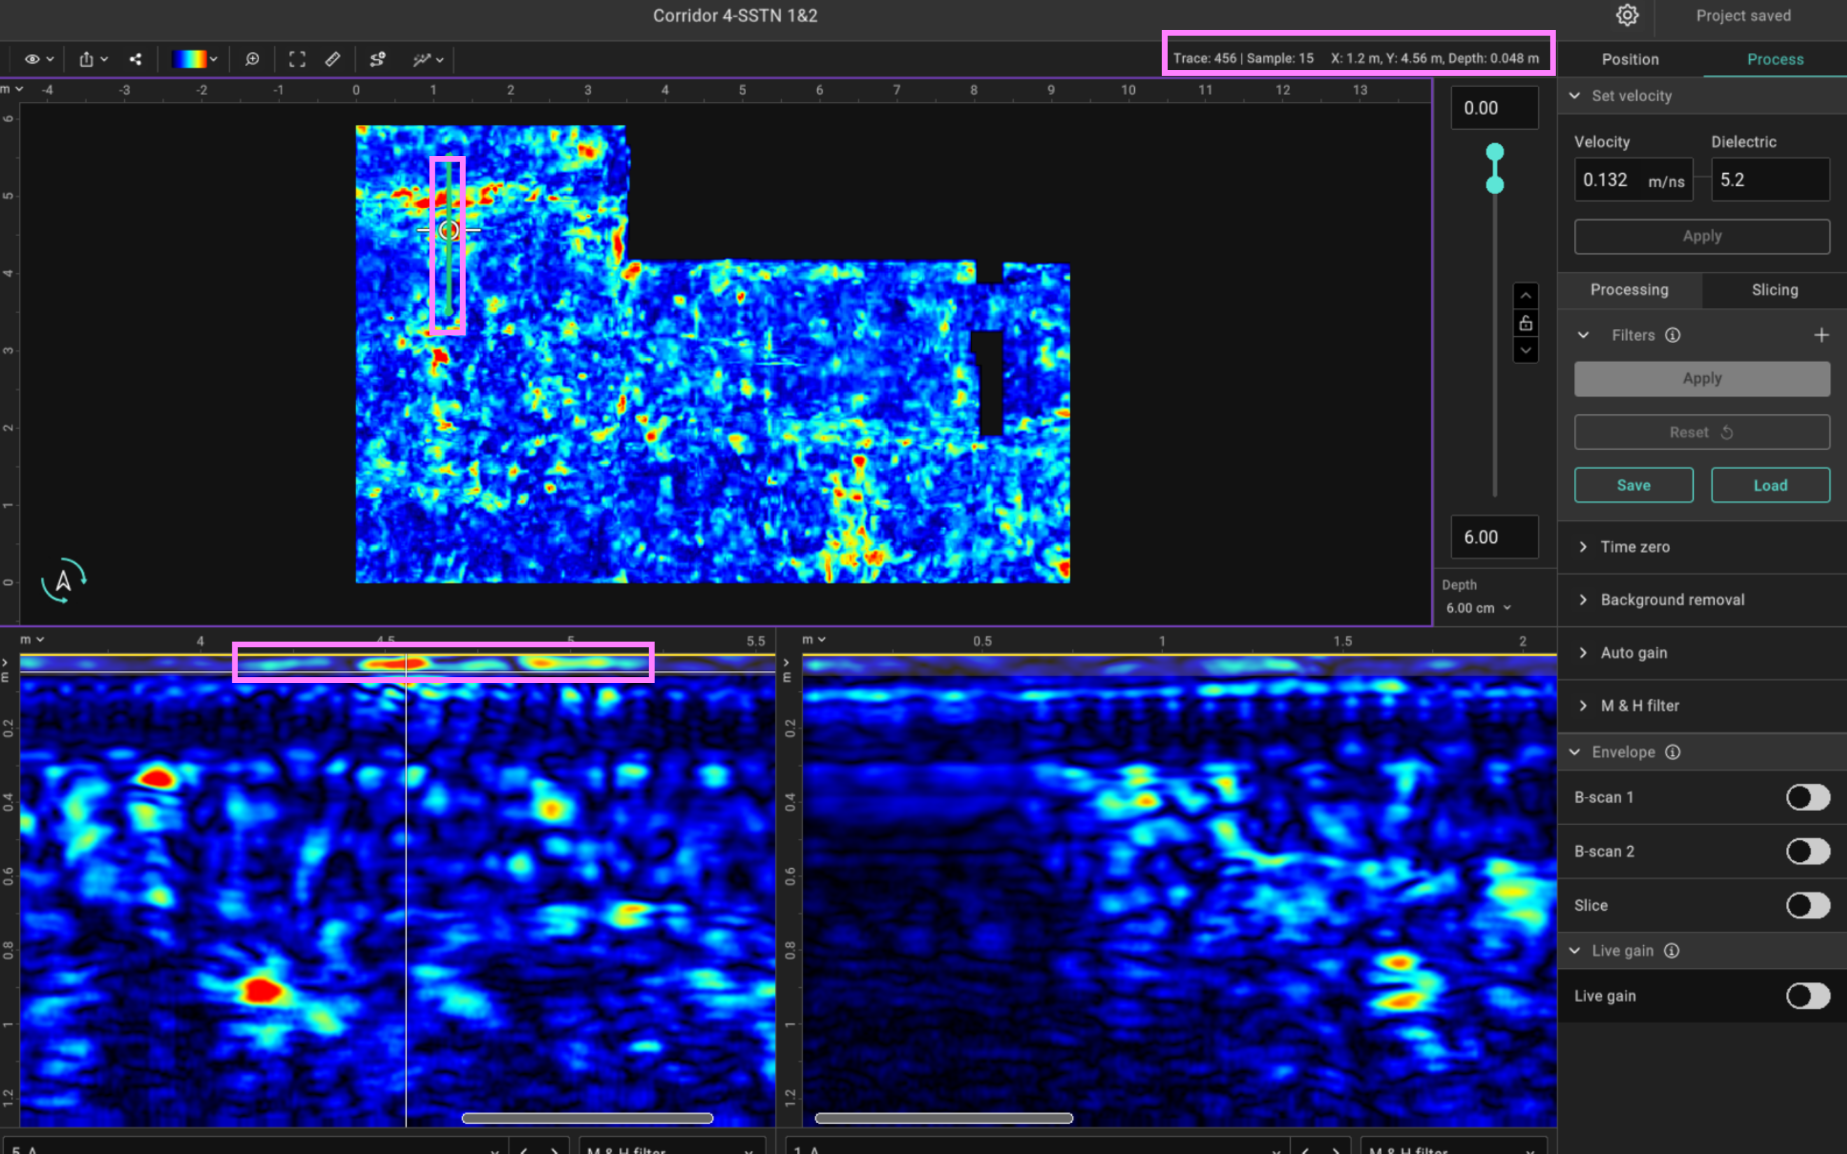Screen dimensions: 1847x1154
Task: Click the fit-to-screen frame icon
Action: 297,59
